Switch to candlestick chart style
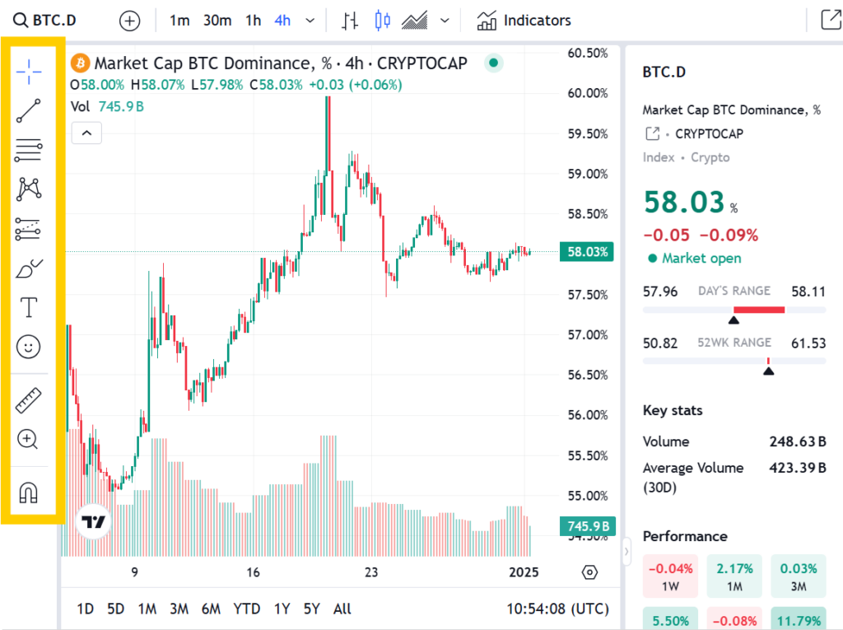Viewport: 843px width, 630px height. click(x=382, y=21)
